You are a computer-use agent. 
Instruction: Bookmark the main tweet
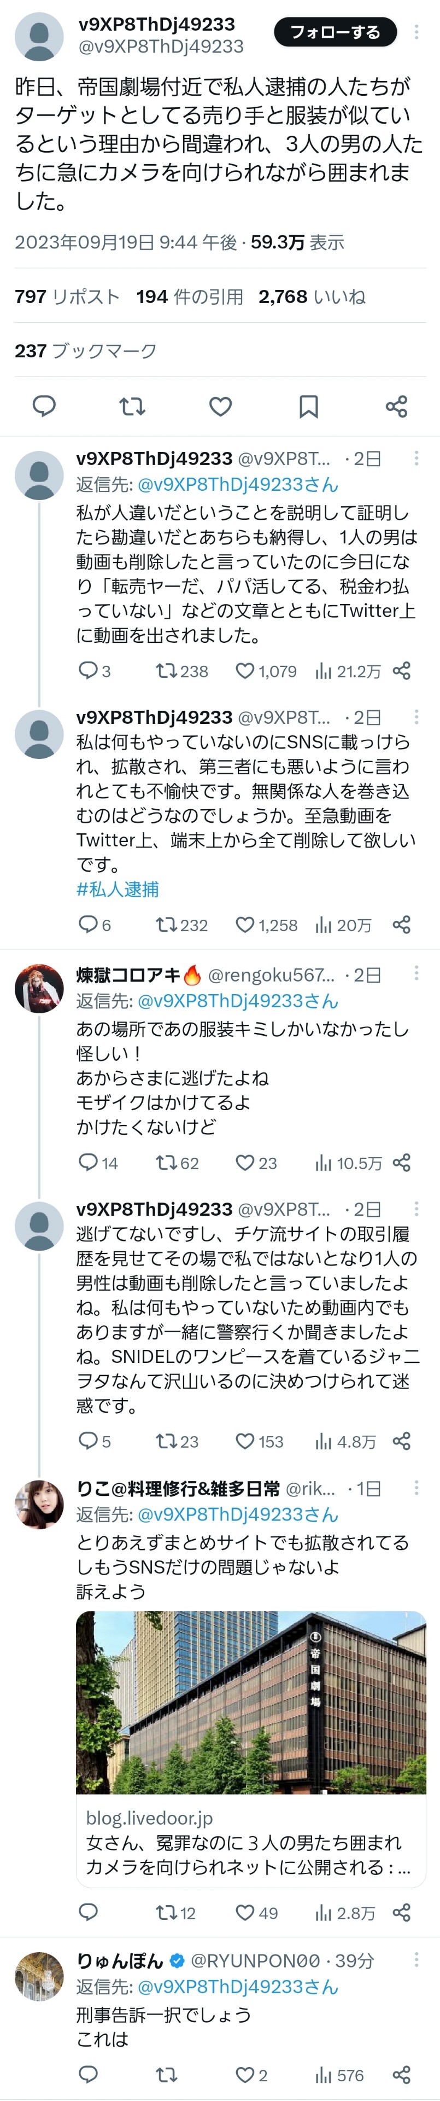(309, 405)
